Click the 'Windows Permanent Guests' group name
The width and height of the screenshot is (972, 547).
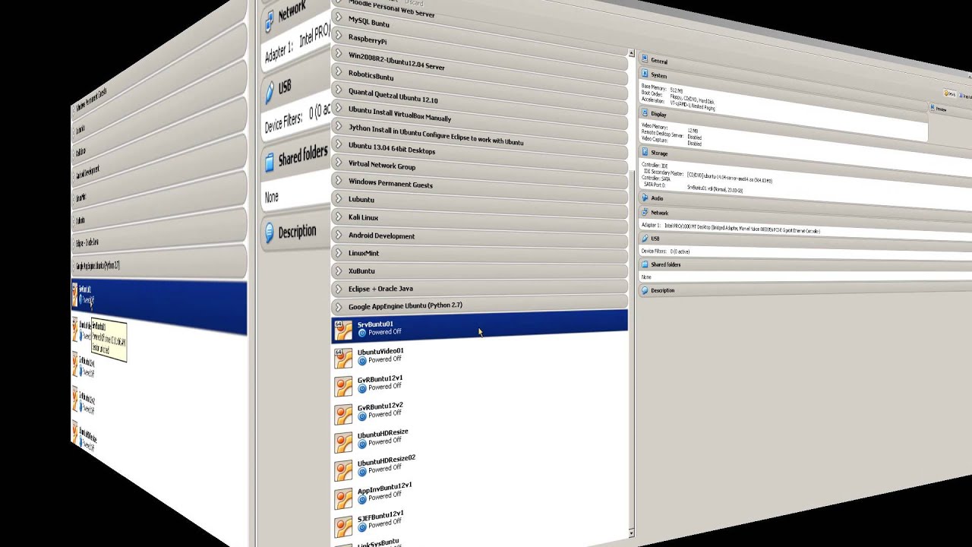tap(390, 183)
